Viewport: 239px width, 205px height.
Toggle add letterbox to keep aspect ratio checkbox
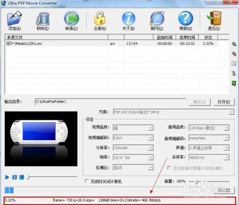[169, 168]
